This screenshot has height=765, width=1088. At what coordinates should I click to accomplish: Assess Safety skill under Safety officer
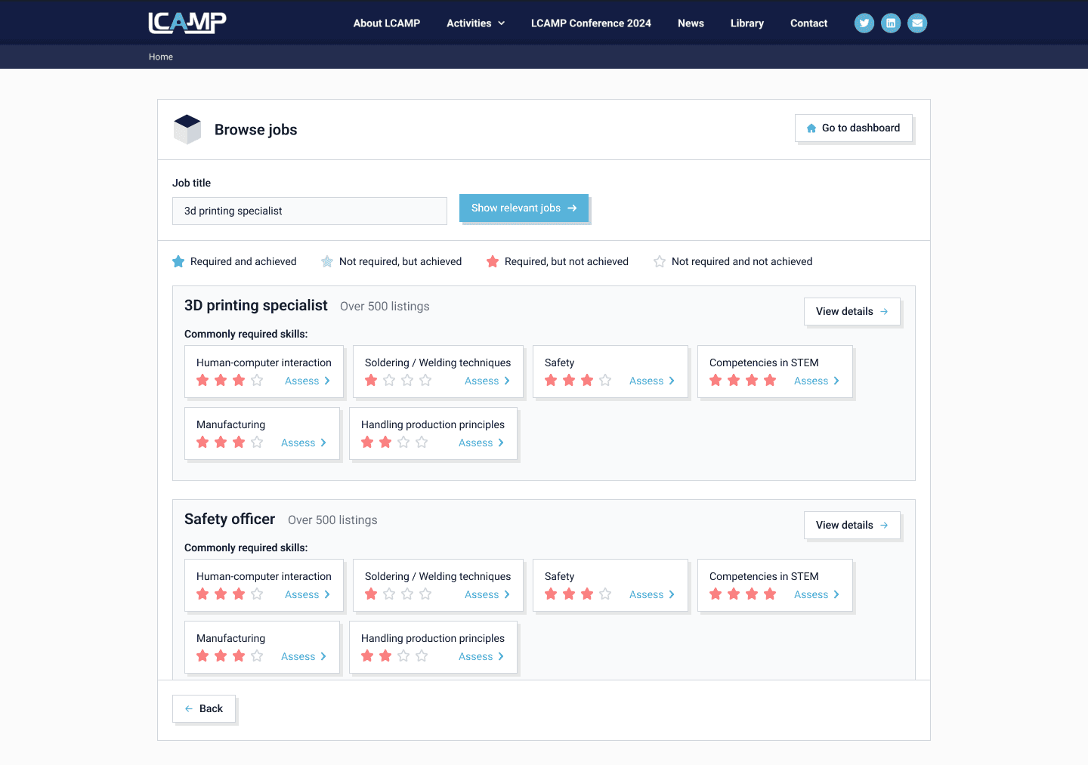(652, 594)
